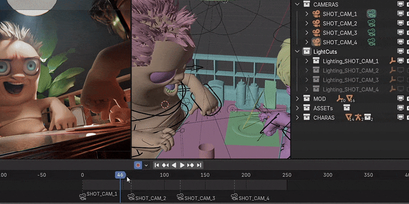The width and height of the screenshot is (409, 204).
Task: Select the SHOT_CAM_3 camera object icon
Action: (316, 33)
